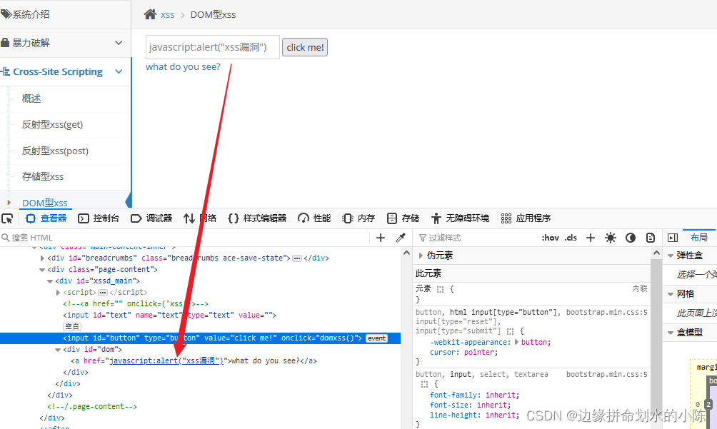Open 反射型xss(get) in the sidebar
This screenshot has width=717, height=429.
tap(53, 124)
